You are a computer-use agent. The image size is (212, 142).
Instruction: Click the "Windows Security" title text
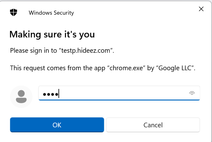point(51,13)
